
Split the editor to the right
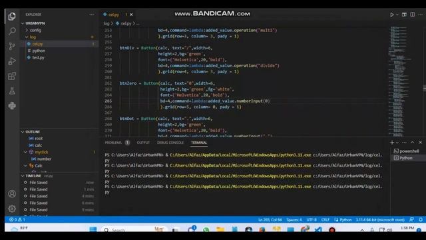coord(413,15)
